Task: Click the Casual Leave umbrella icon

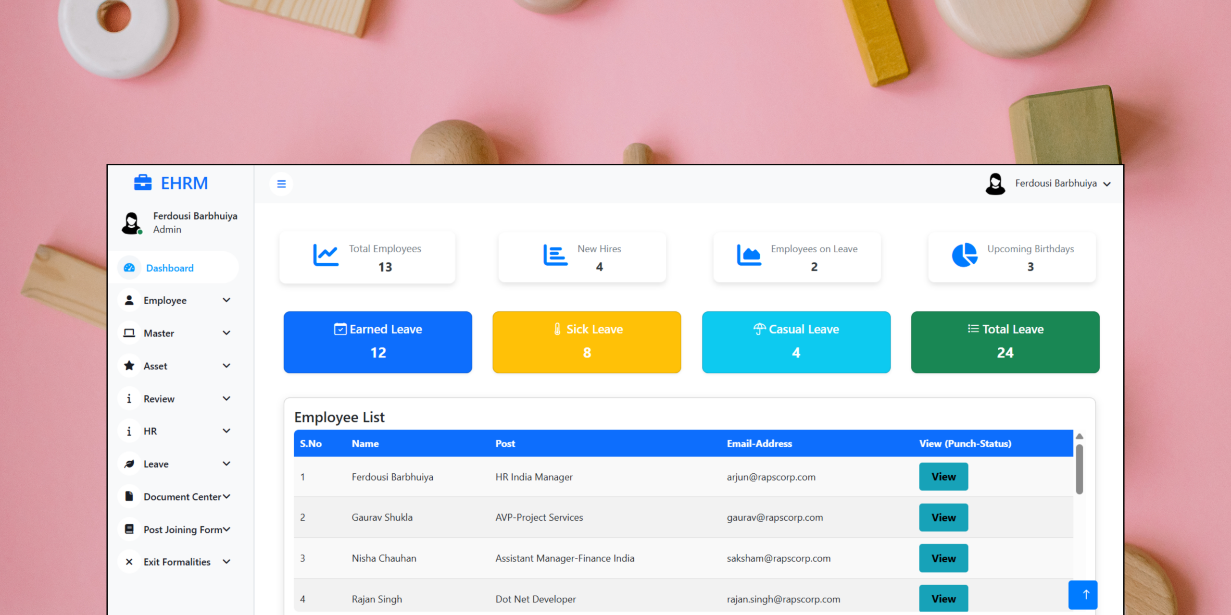Action: [760, 329]
